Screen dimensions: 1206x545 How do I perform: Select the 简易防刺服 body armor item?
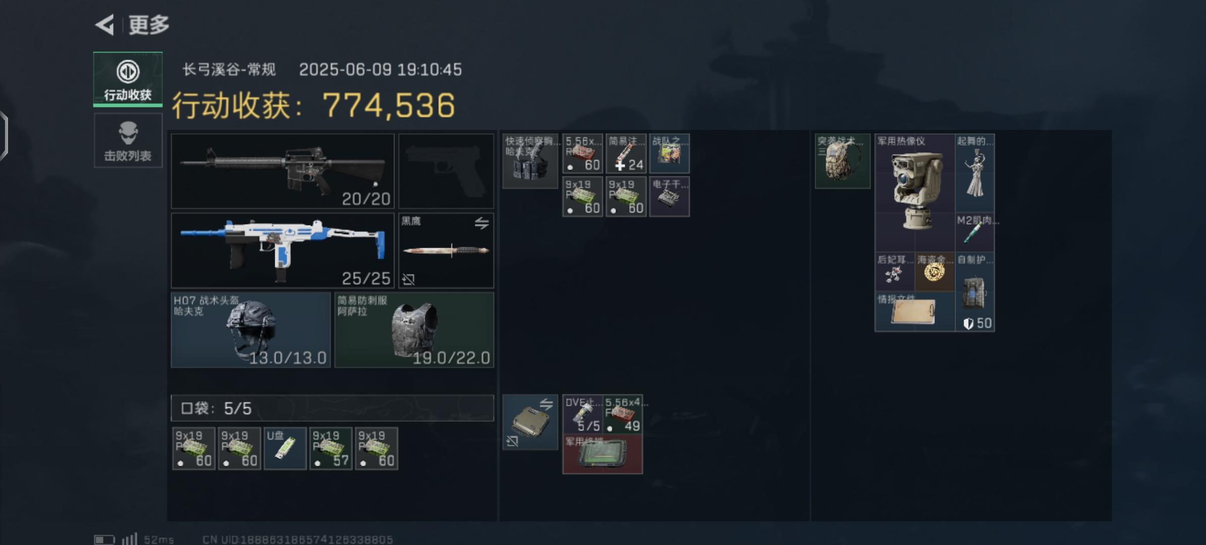point(414,330)
